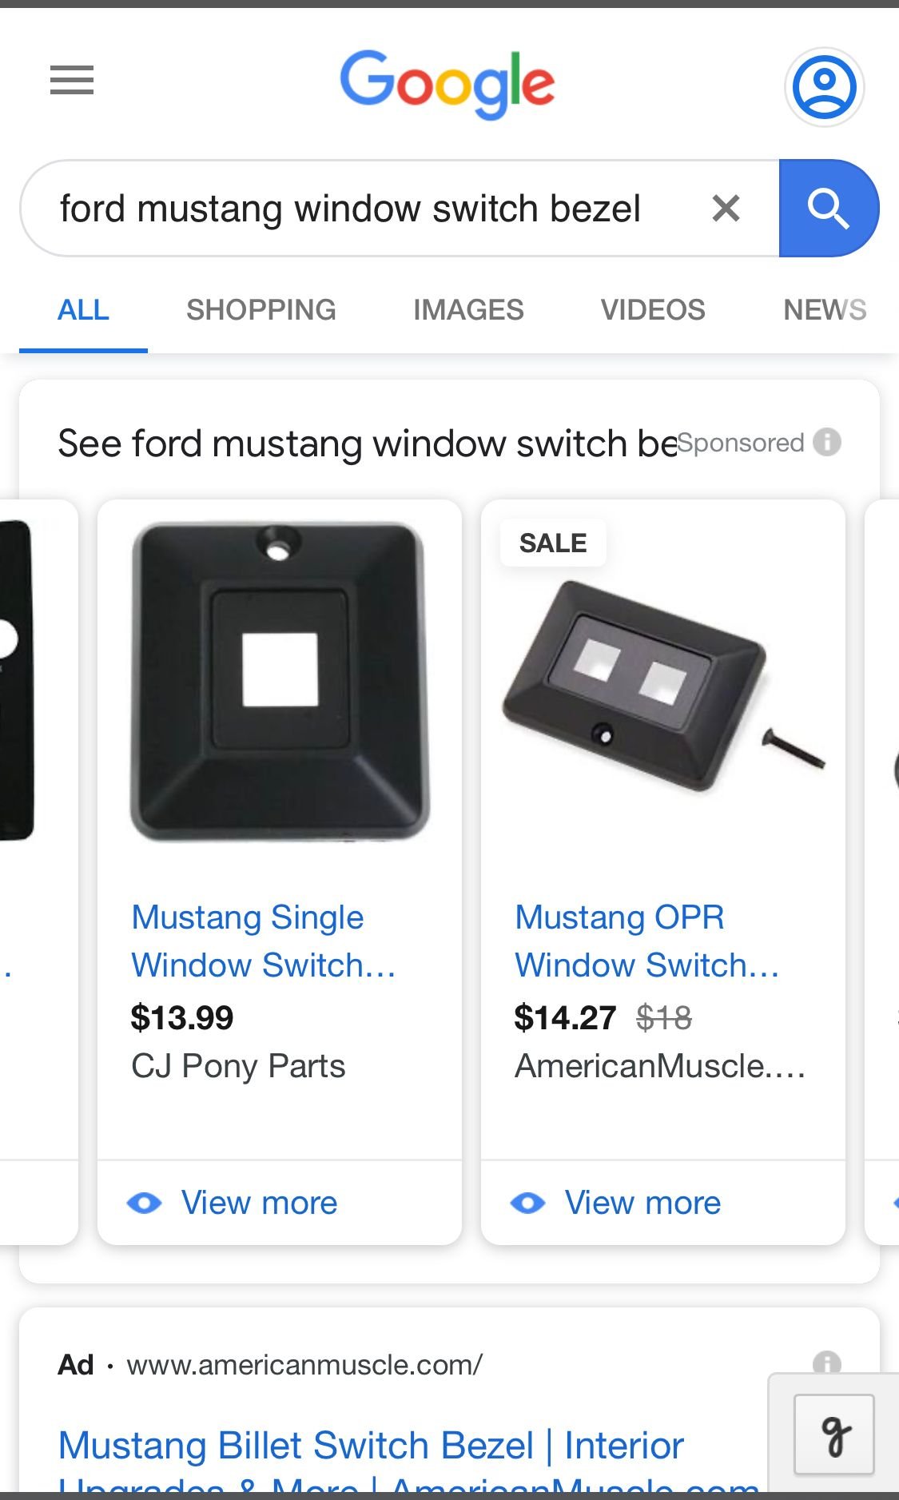
Task: Click the eye icon on CJ Pony Parts card
Action: 147,1203
